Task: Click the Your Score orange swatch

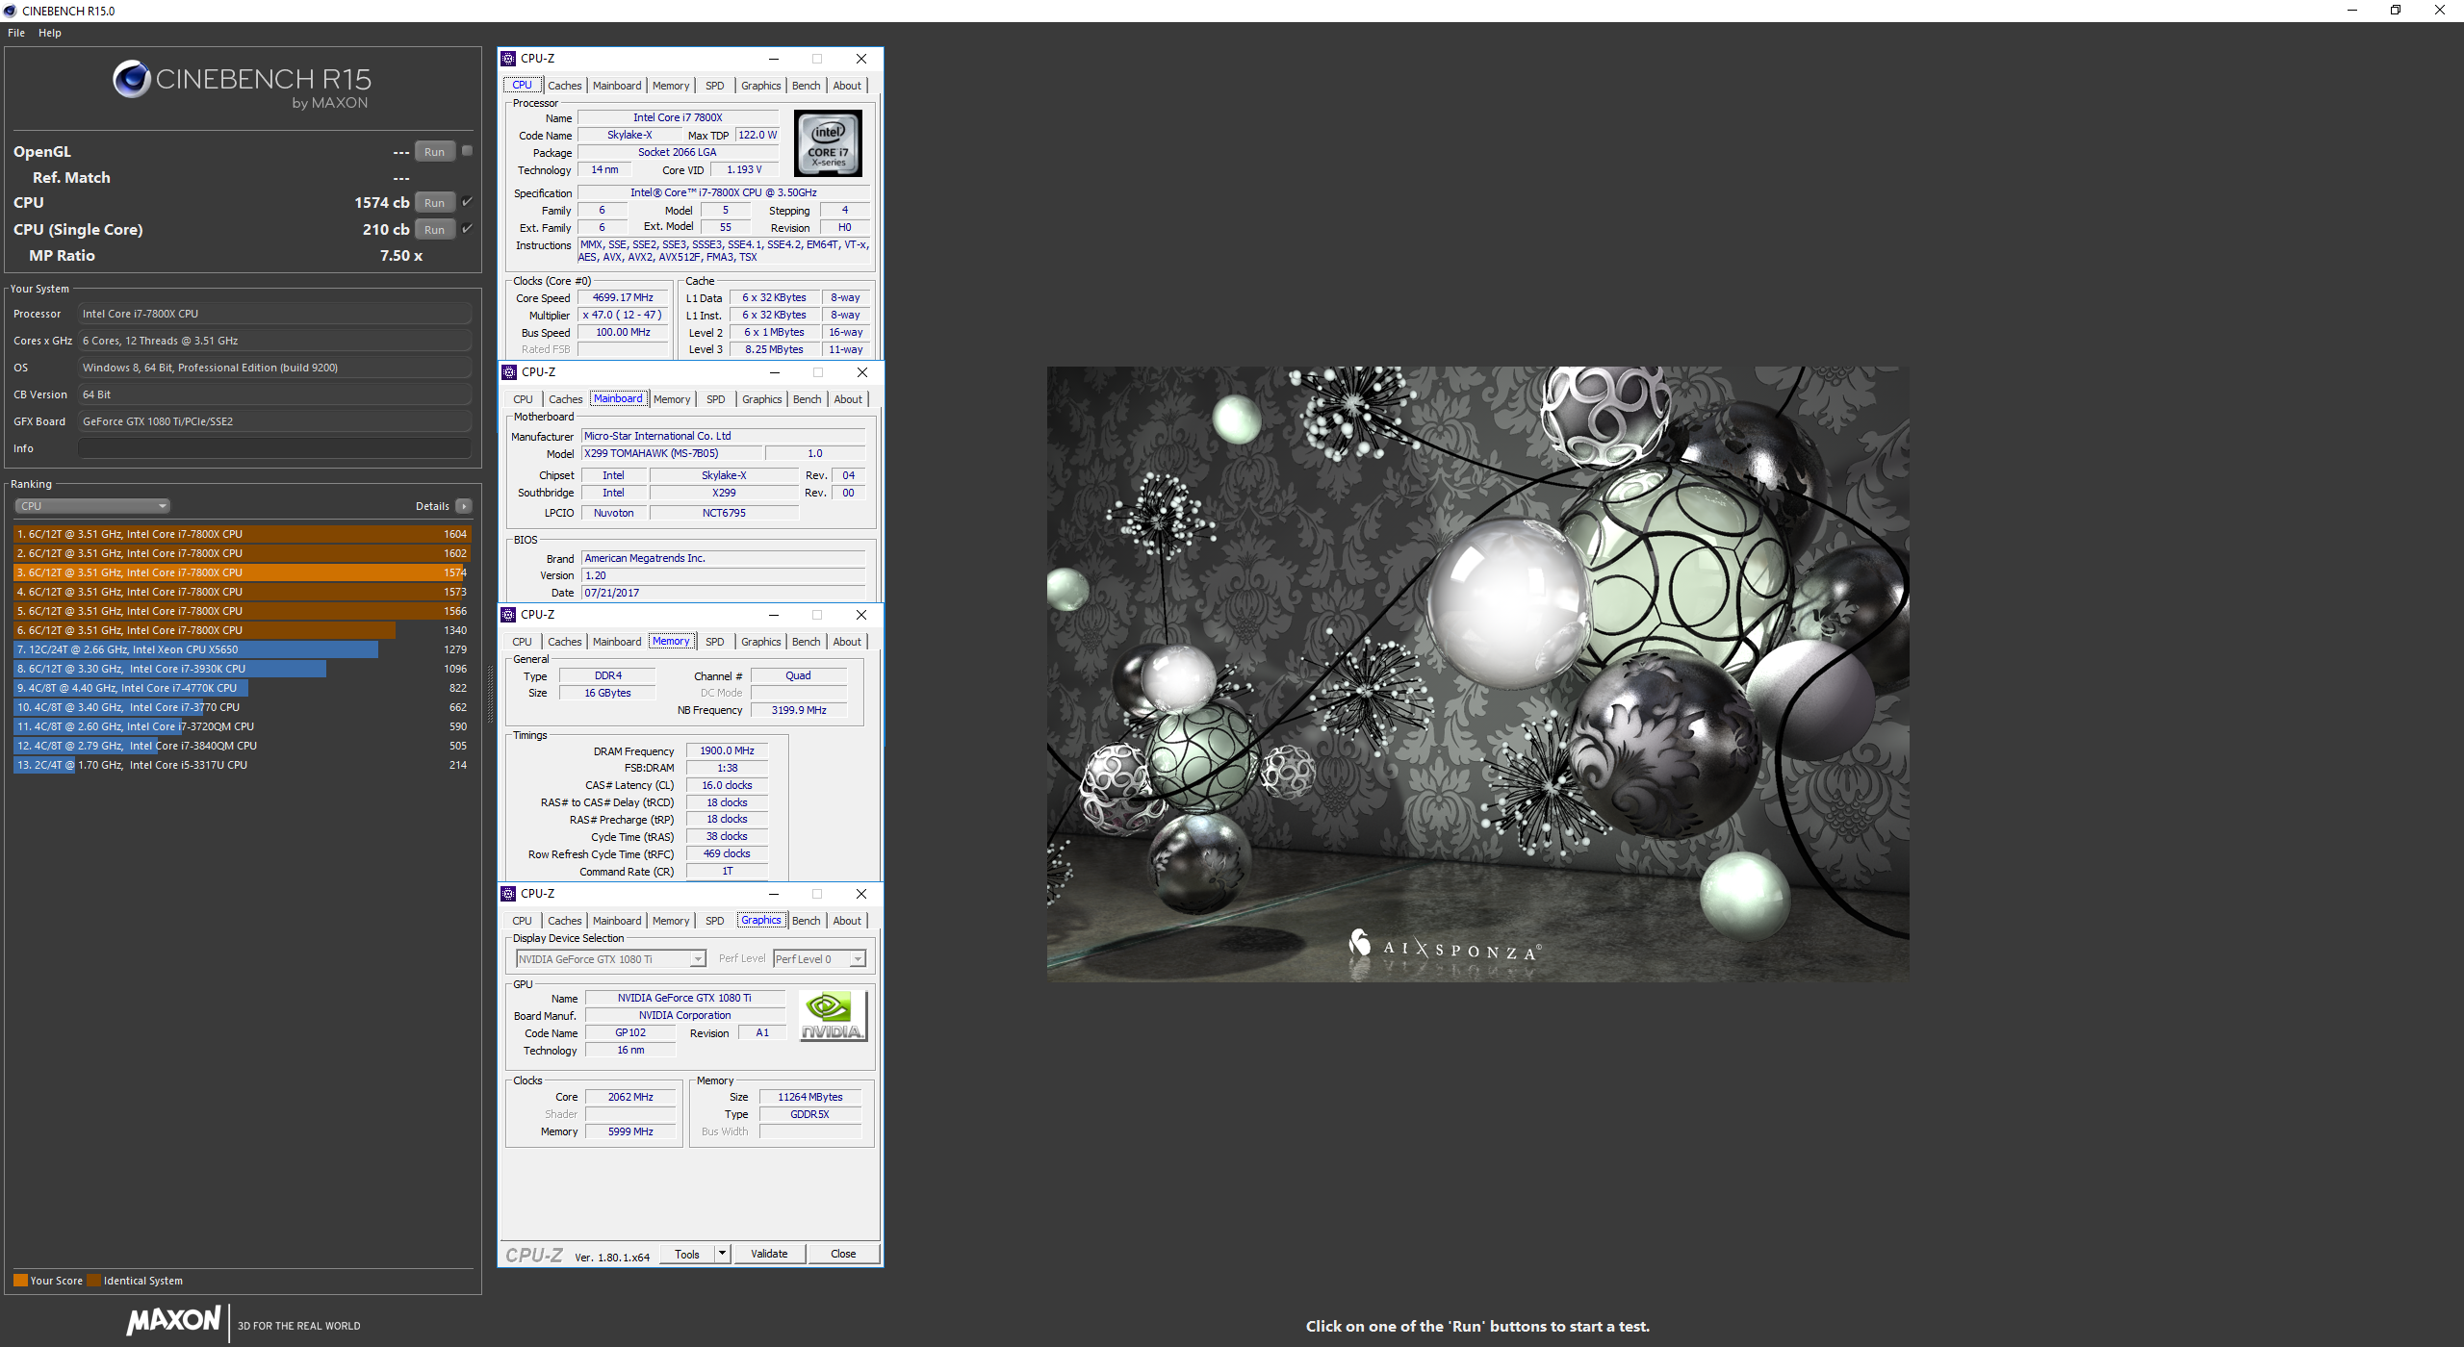Action: pos(20,1281)
